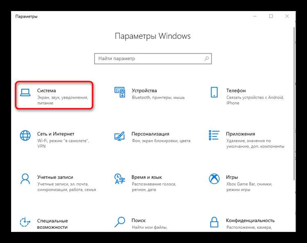
Task: Open the Конфиденциальность padlock icon
Action: click(214, 222)
